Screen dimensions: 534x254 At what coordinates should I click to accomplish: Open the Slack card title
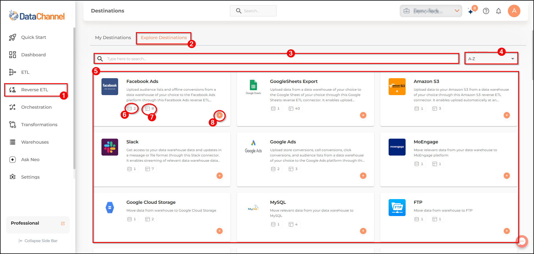[132, 142]
